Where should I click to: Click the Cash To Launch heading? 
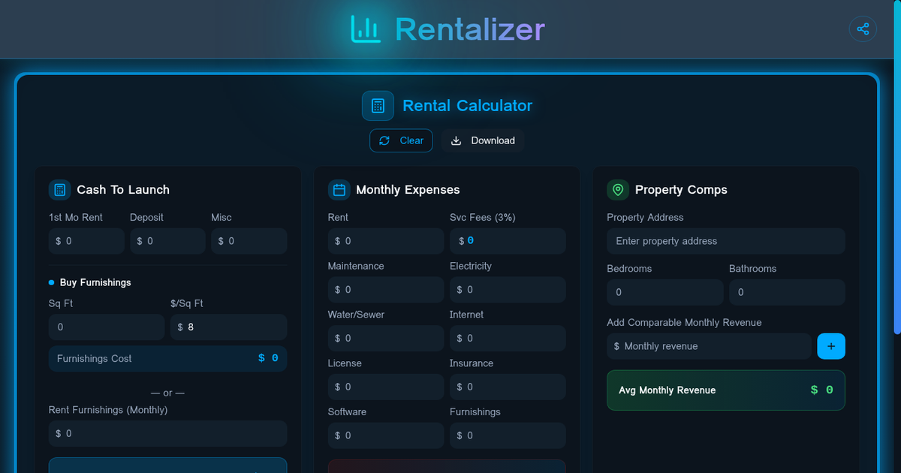(123, 190)
